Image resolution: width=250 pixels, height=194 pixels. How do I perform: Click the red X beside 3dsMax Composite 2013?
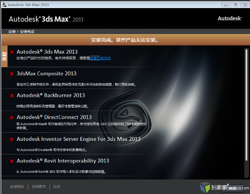pos(12,74)
